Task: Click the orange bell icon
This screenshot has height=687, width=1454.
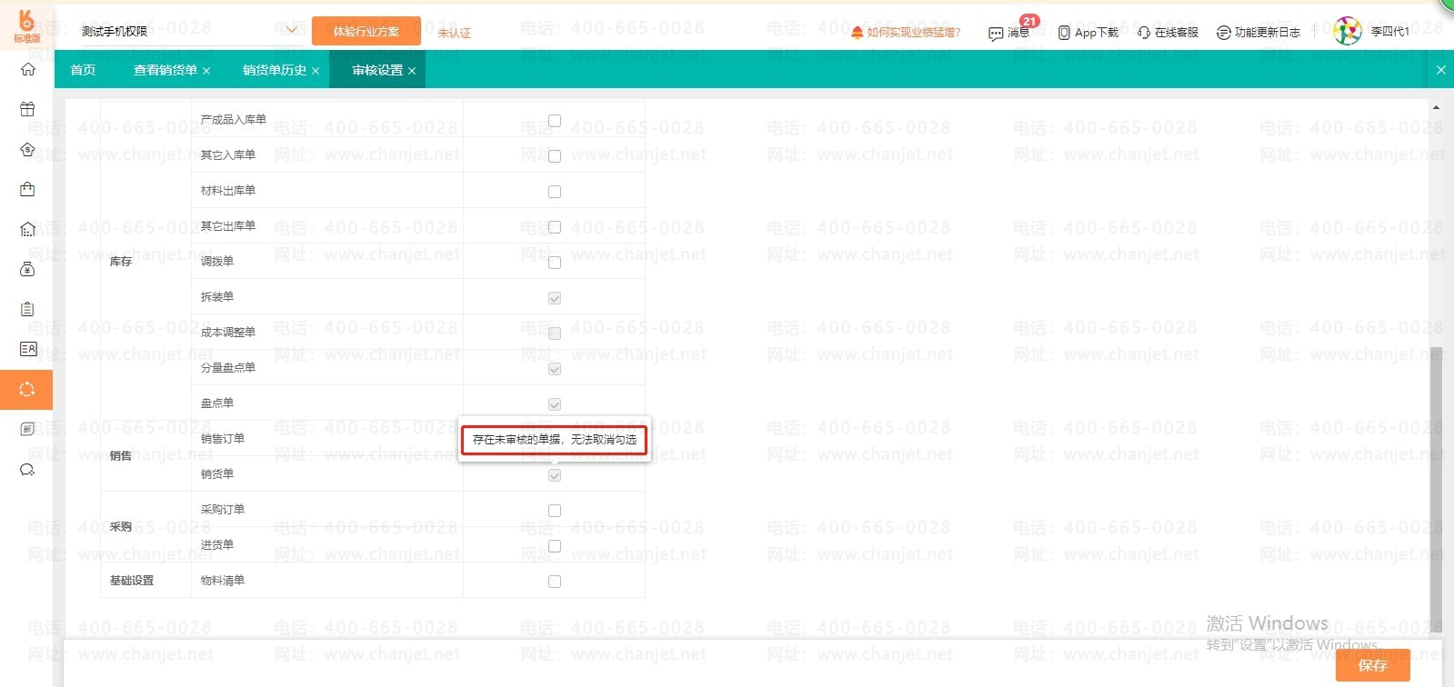Action: pyautogui.click(x=857, y=33)
